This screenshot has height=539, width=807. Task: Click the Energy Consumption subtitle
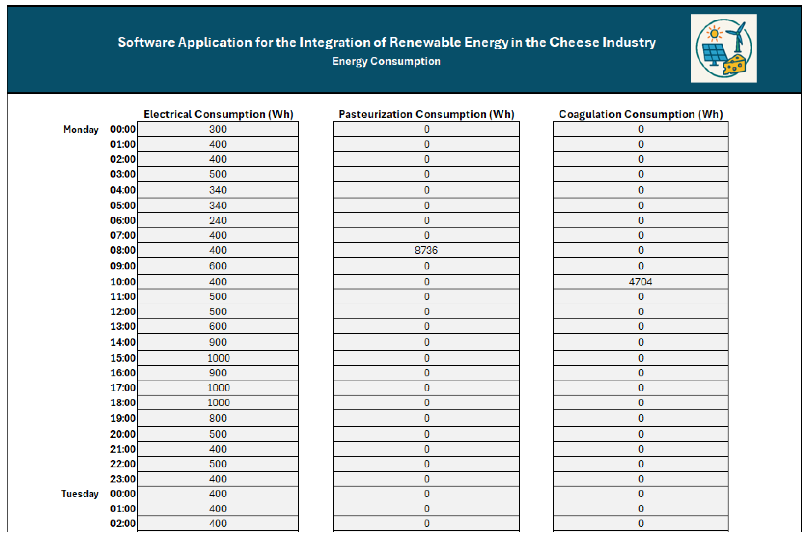tap(386, 61)
